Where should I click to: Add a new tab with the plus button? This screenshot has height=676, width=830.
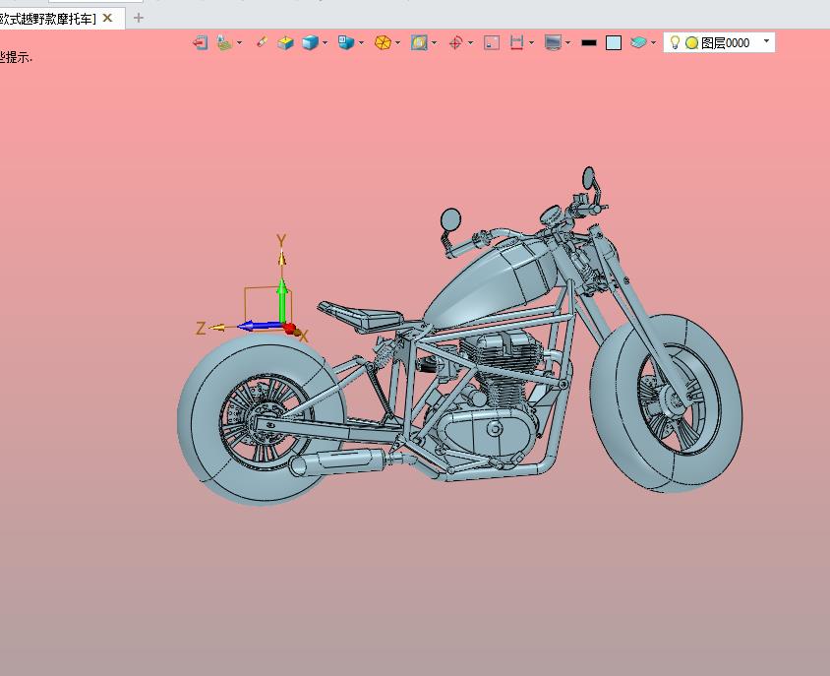point(139,18)
